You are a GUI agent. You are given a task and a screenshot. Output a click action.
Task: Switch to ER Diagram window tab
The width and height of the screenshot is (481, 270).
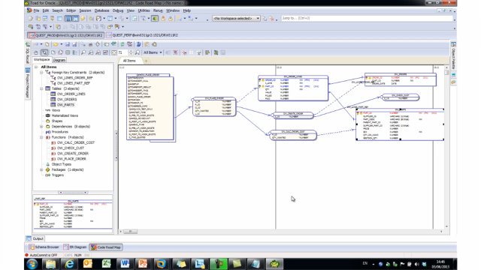click(x=75, y=247)
